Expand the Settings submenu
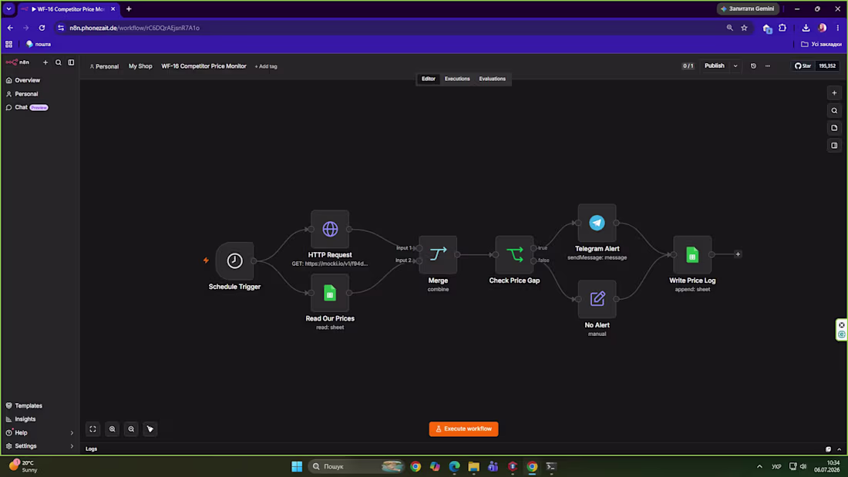The height and width of the screenshot is (477, 848). point(72,446)
